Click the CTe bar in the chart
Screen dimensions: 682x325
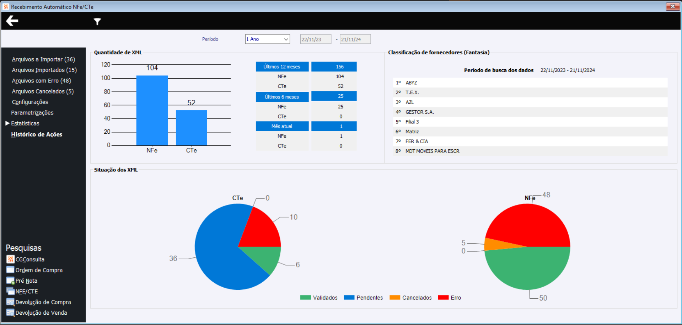192,128
